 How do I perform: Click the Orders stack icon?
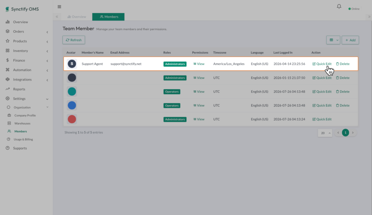pyautogui.click(x=8, y=31)
